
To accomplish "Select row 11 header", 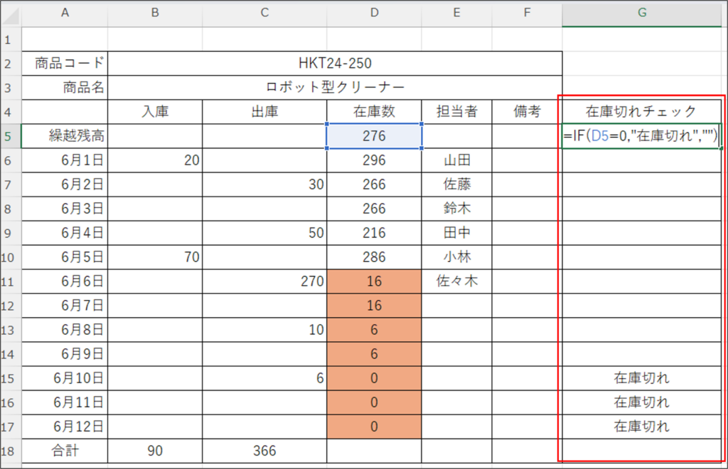I will click(x=10, y=281).
